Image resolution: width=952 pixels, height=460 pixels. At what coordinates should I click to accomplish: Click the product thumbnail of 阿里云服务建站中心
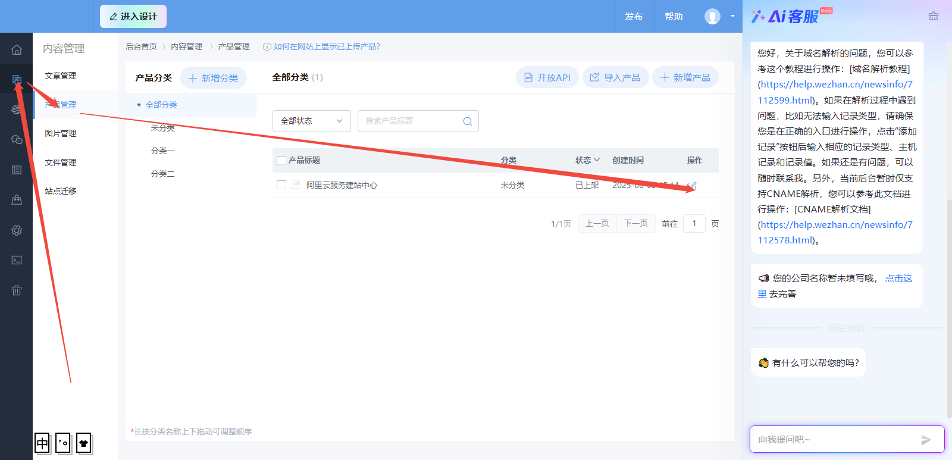click(296, 185)
